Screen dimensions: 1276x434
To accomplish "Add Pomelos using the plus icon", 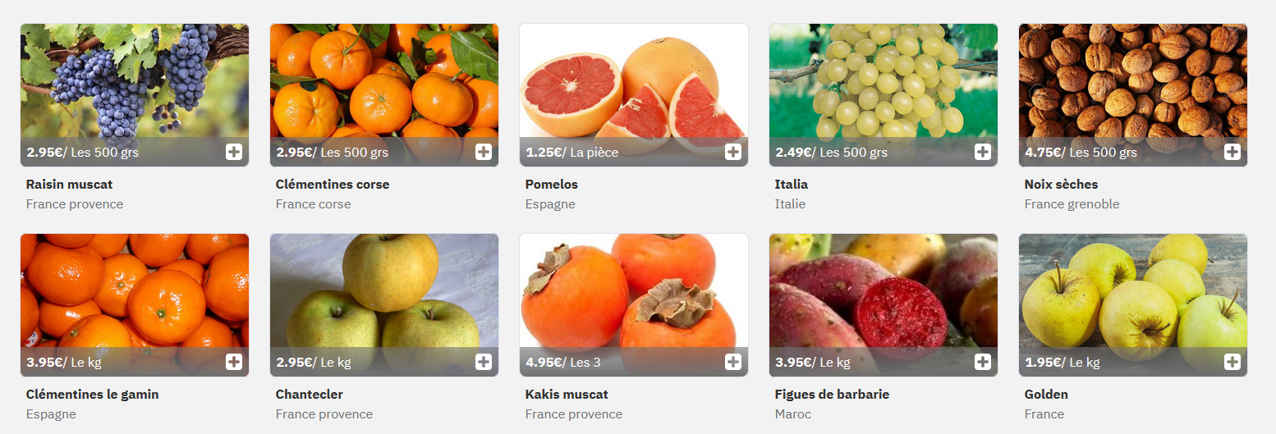I will pos(733,152).
